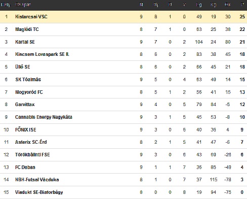The height and width of the screenshot is (199, 247).
Task: Open the FC Dabas team entry
Action: point(25,167)
